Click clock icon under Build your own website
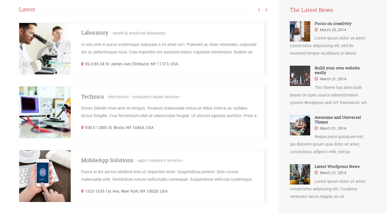 (316, 79)
